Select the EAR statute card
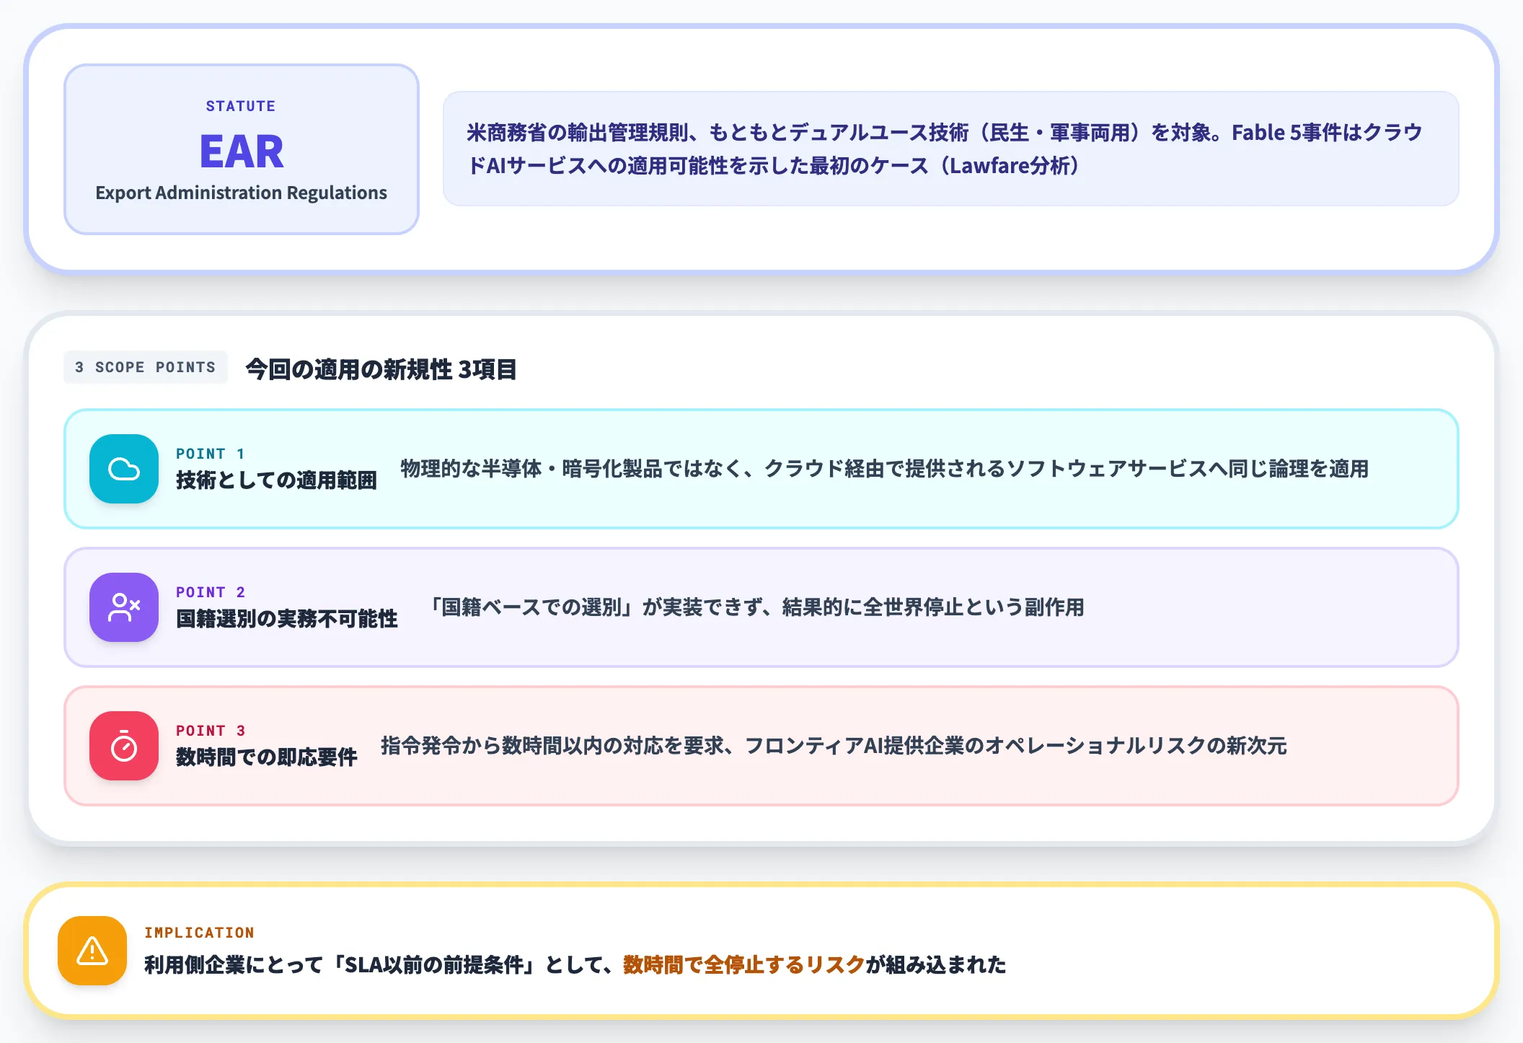Image resolution: width=1523 pixels, height=1043 pixels. coord(242,149)
